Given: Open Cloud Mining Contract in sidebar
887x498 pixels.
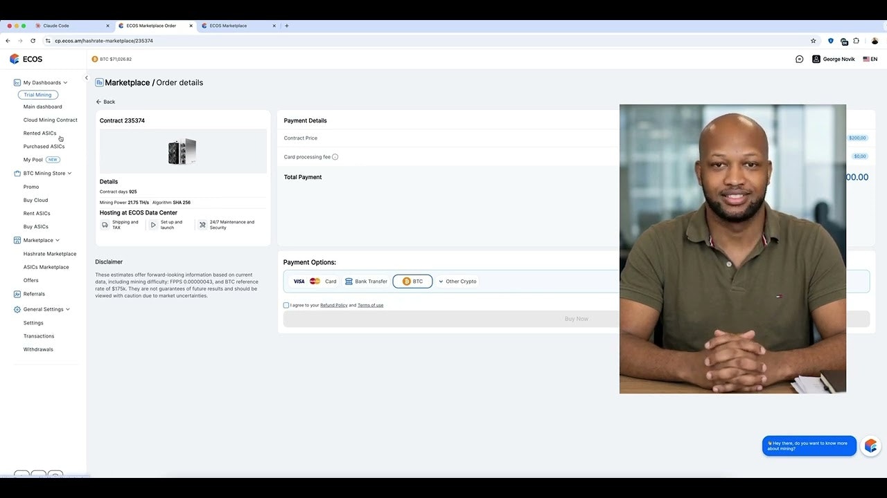Looking at the screenshot, I should (x=51, y=120).
